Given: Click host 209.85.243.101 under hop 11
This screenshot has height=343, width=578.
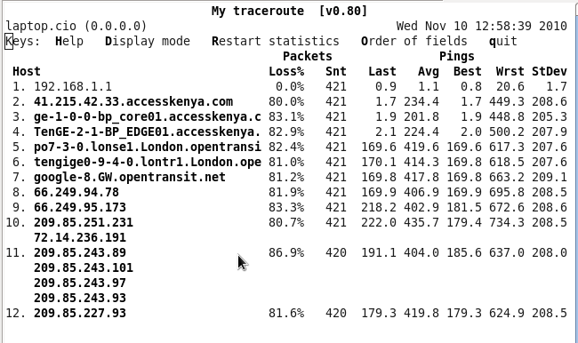Looking at the screenshot, I should point(84,267).
